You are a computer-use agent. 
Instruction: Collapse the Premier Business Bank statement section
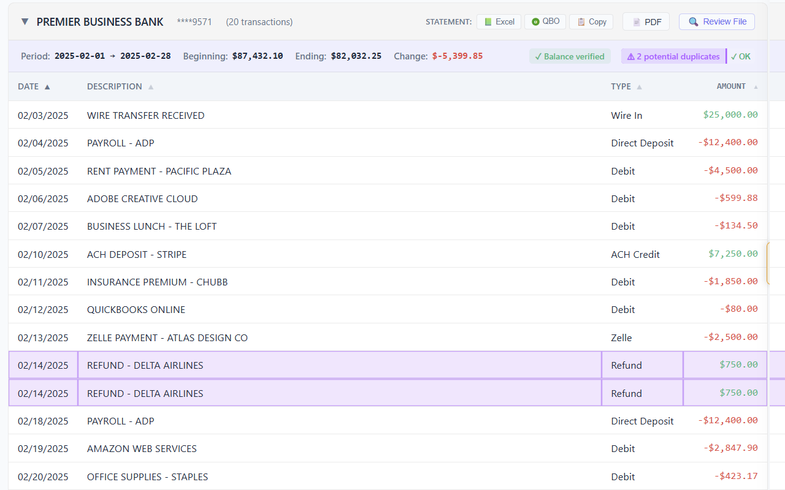tap(25, 21)
